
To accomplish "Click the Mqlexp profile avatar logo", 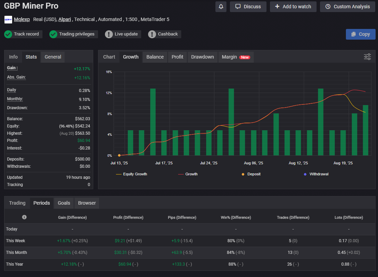I will pos(8,20).
